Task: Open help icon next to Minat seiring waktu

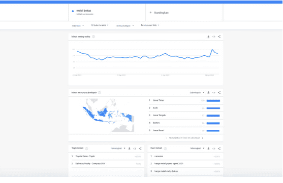Action: click(93, 36)
